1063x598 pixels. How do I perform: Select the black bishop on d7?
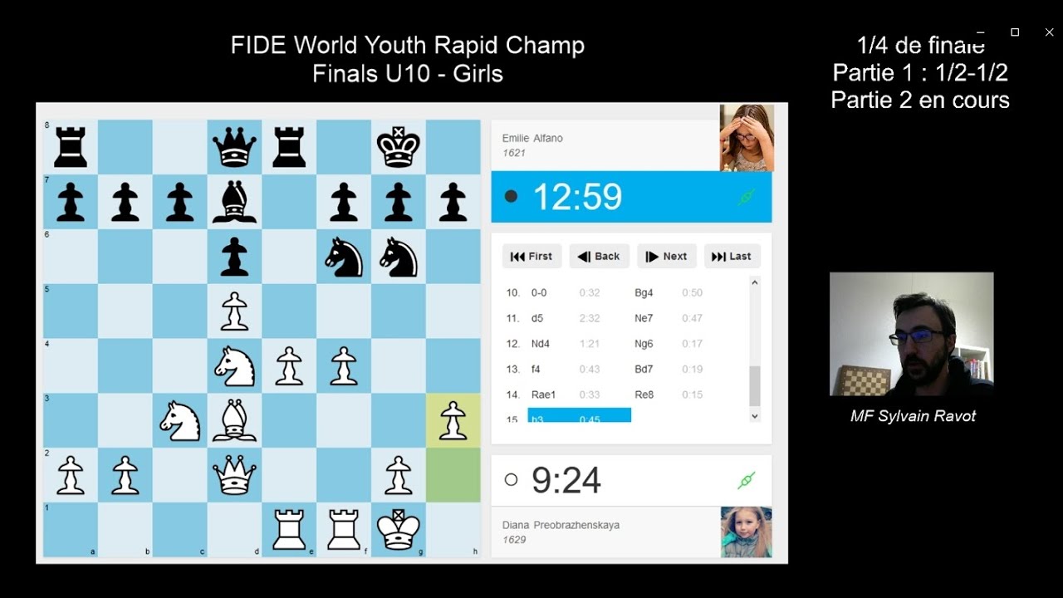coord(234,202)
